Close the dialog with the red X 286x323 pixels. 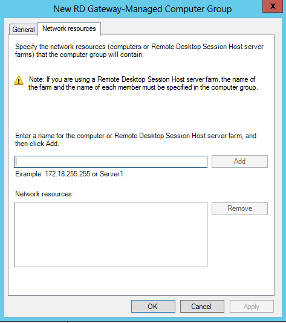[x=273, y=6]
